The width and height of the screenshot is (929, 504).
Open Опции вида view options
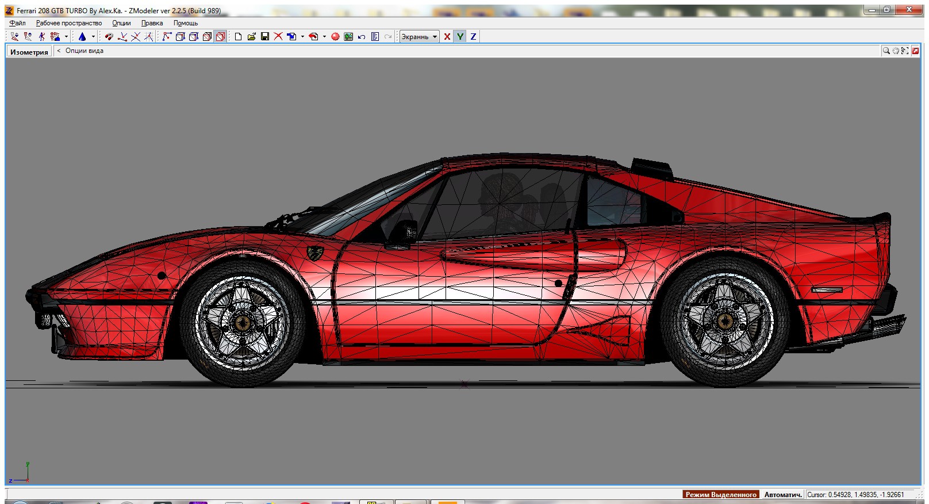[85, 51]
